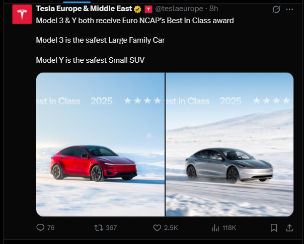Open the Tesla profile avatar

[21, 15]
